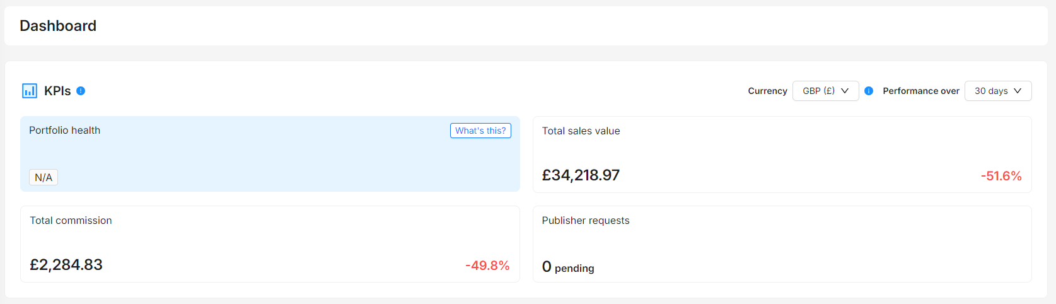Screen dimensions: 1056x304
Task: Click the Total commission label
Action: pos(71,221)
